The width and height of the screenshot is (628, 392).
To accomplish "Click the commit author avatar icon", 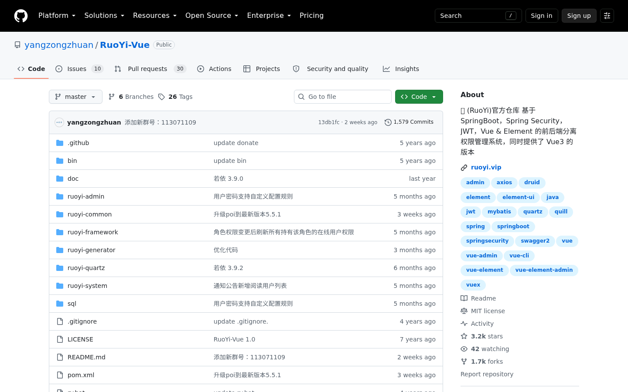I will [x=59, y=122].
